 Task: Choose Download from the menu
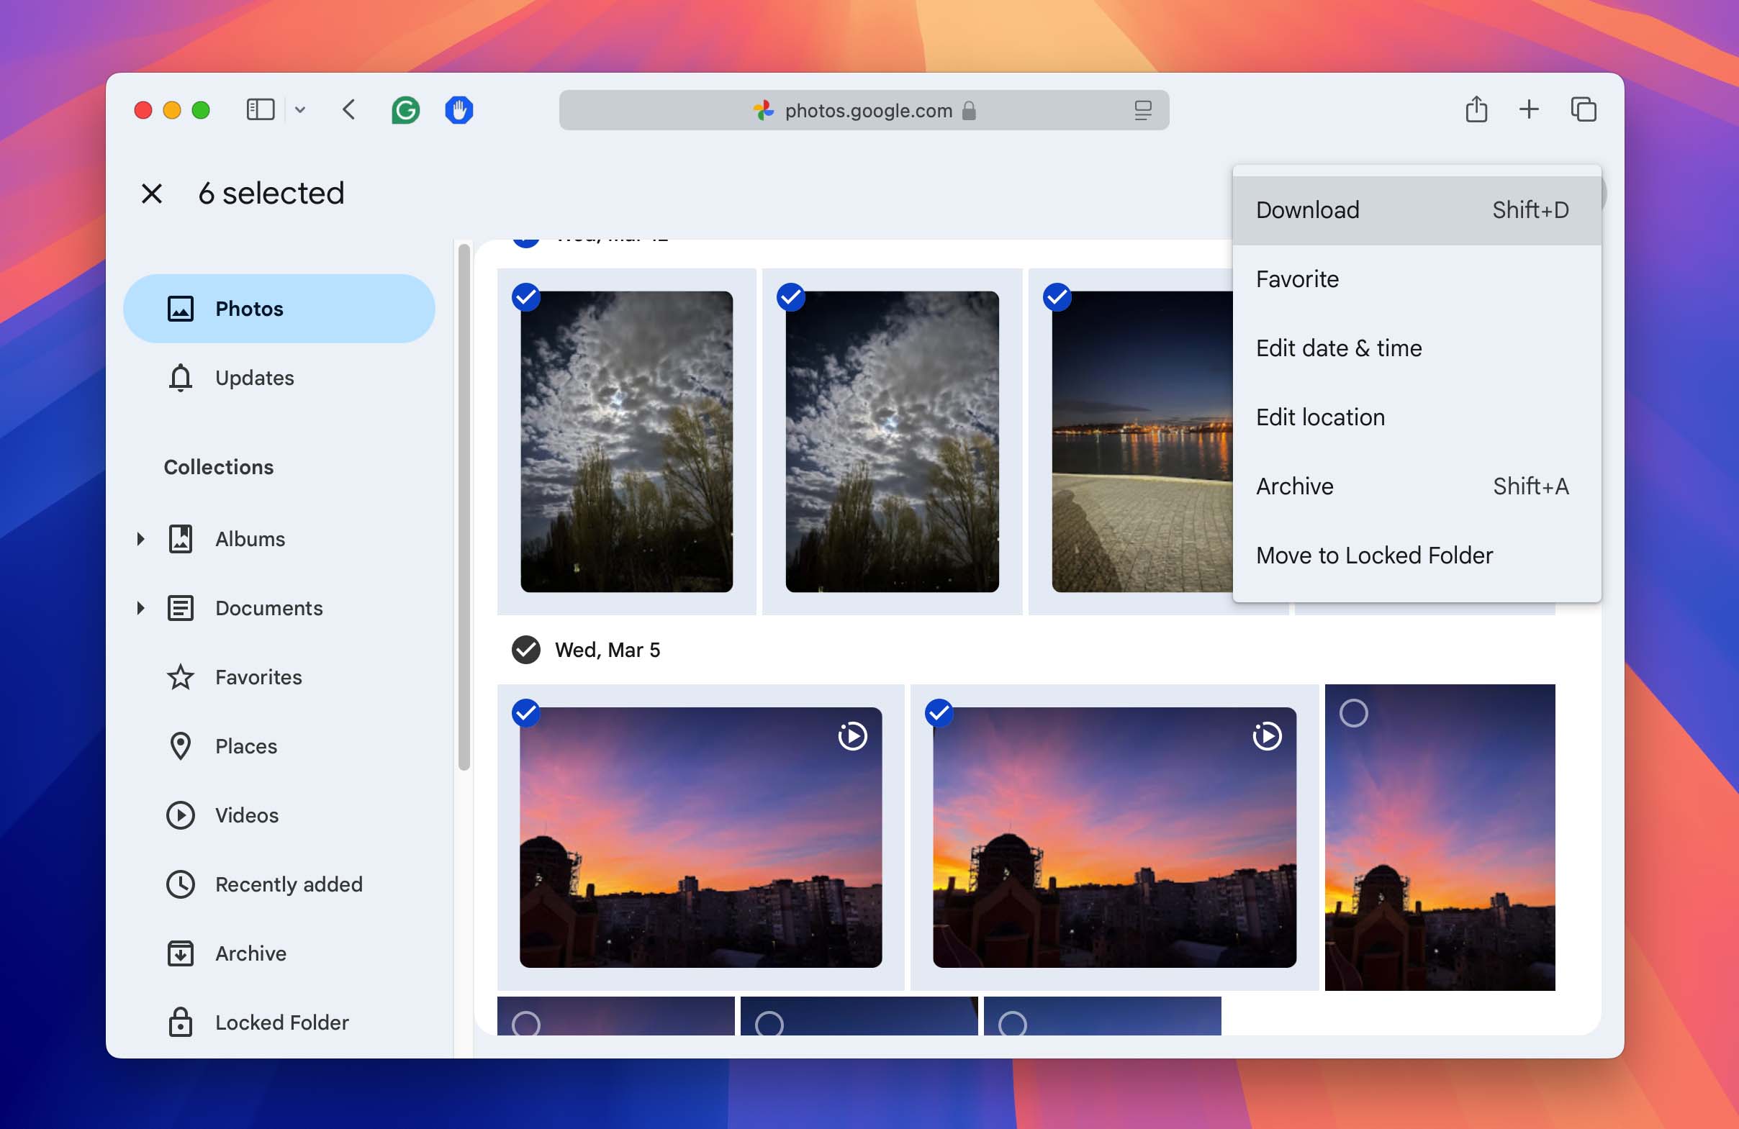[1416, 210]
